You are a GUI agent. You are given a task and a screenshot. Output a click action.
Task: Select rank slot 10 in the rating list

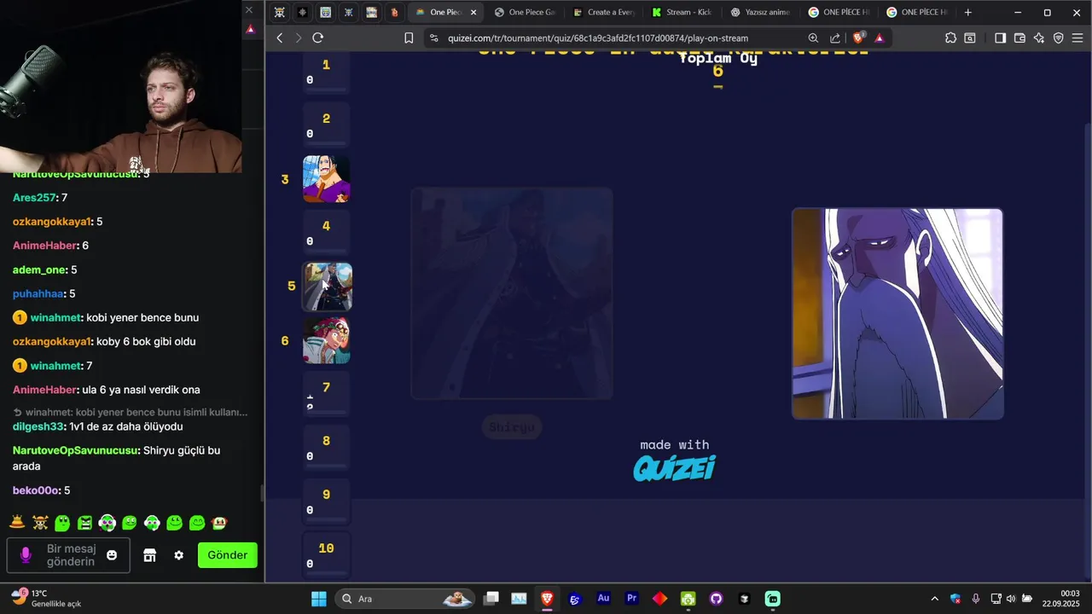click(x=326, y=555)
